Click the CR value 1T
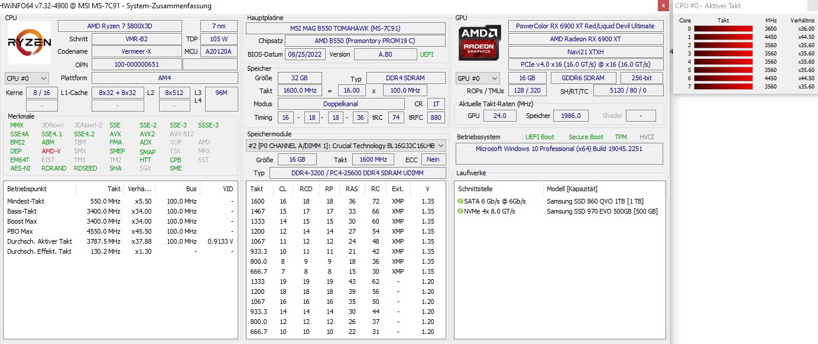This screenshot has height=344, width=818. click(436, 104)
